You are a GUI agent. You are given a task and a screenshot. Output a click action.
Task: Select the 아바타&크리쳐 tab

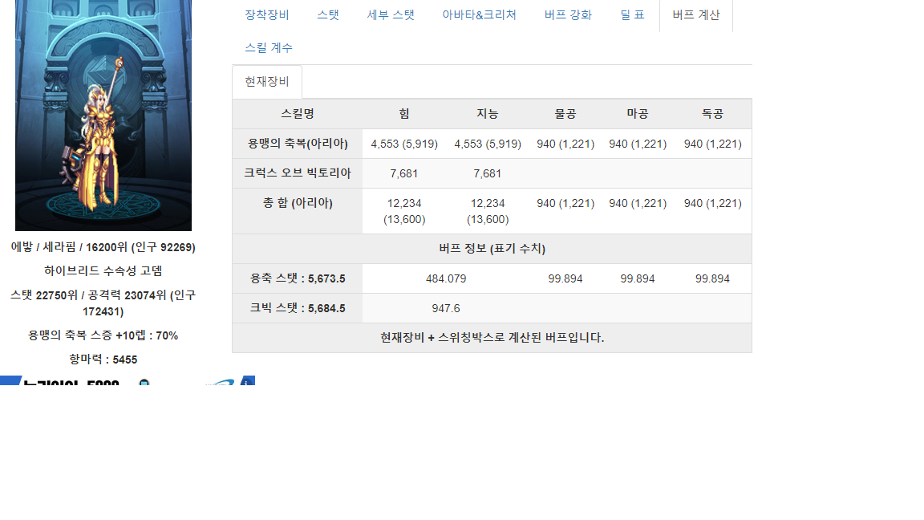(479, 14)
